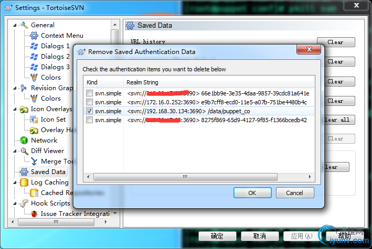Click the Issue Tracker Integration bug icon
The image size is (372, 249).
34,214
